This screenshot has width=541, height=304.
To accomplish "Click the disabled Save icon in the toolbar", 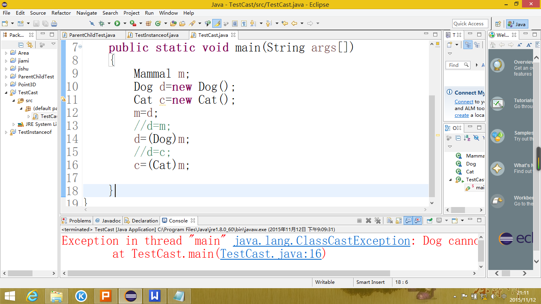I will click(36, 24).
